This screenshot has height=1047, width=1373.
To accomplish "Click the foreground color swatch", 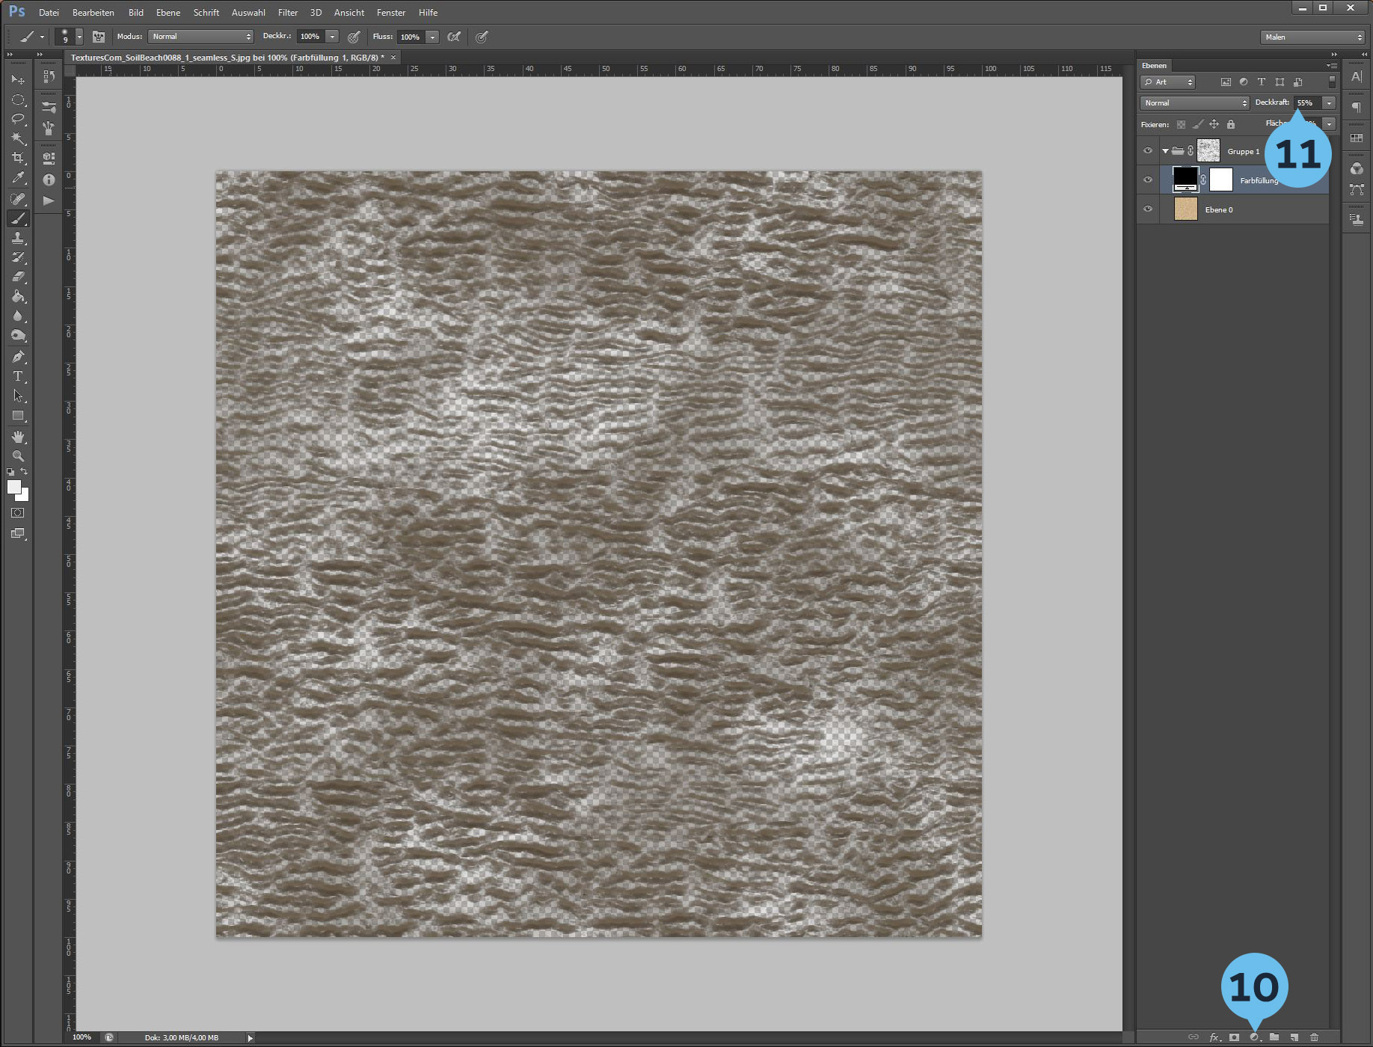I will coord(14,487).
